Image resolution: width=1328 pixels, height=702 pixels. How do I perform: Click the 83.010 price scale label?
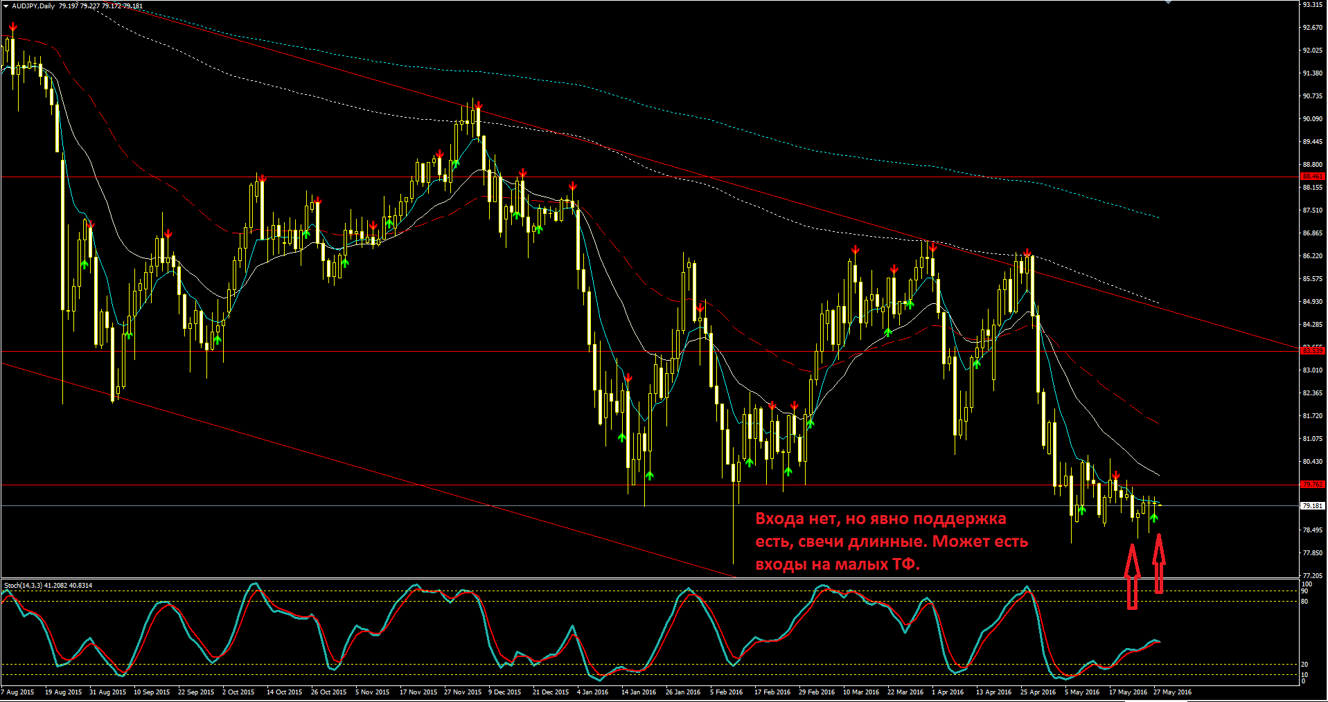(x=1313, y=370)
